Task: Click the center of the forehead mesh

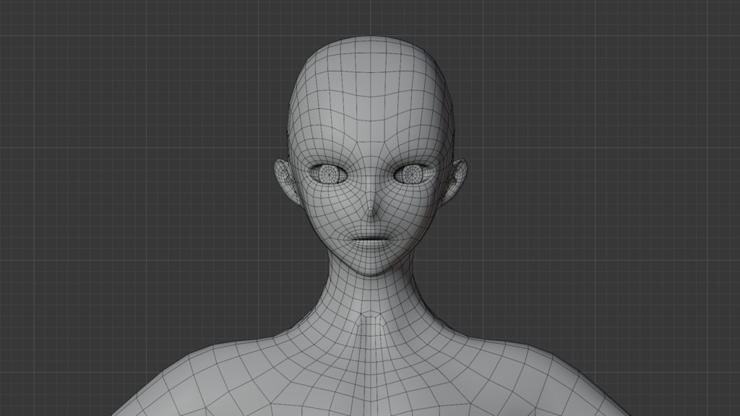Action: click(x=371, y=108)
